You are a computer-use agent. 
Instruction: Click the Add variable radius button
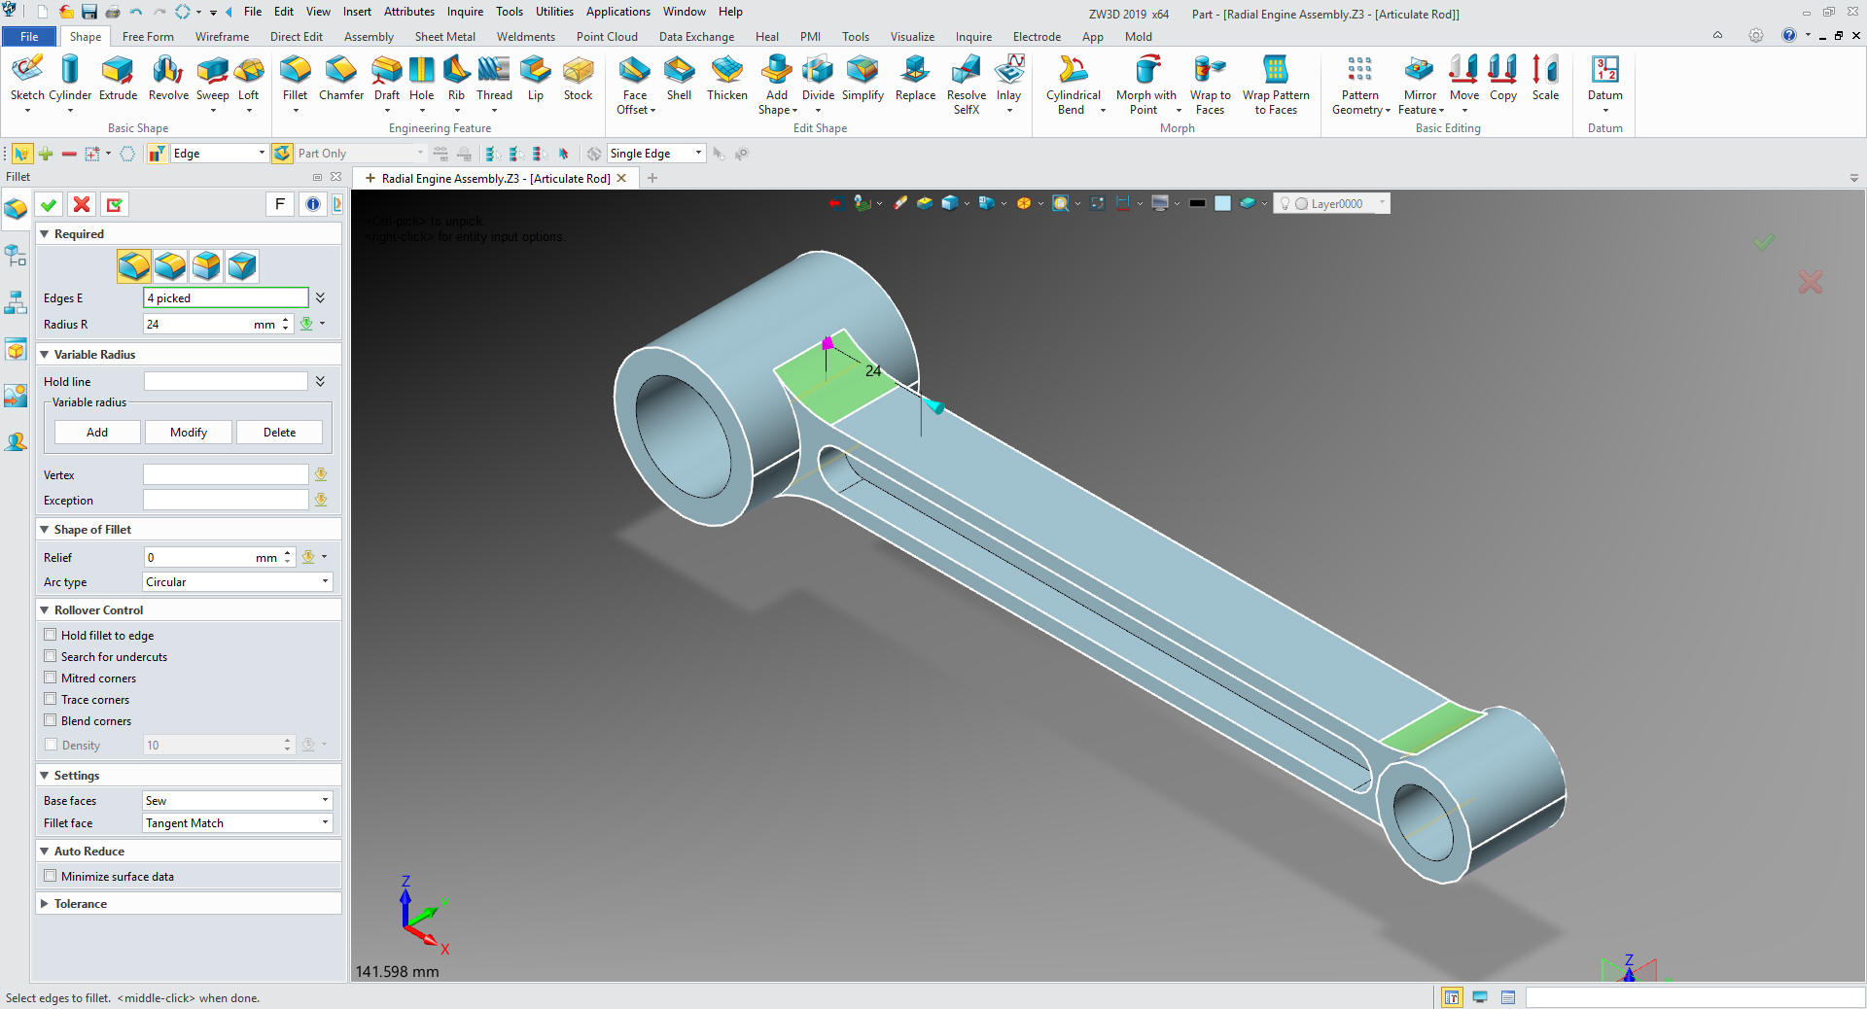tap(97, 433)
